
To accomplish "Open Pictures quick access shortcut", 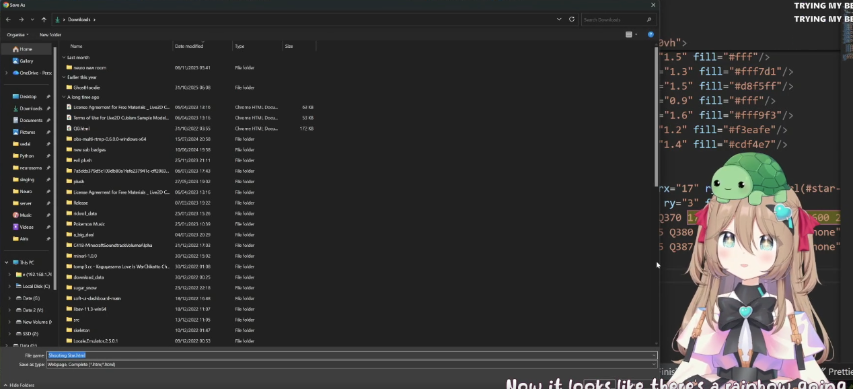I will [28, 132].
